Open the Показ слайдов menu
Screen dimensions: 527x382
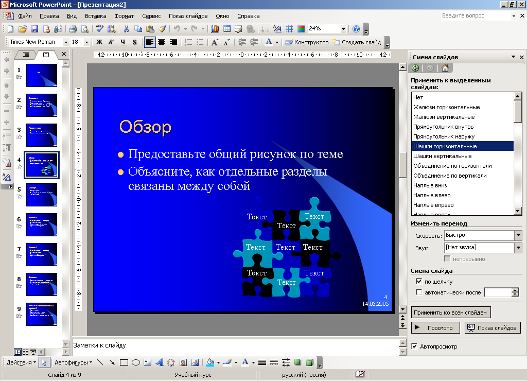(x=188, y=16)
